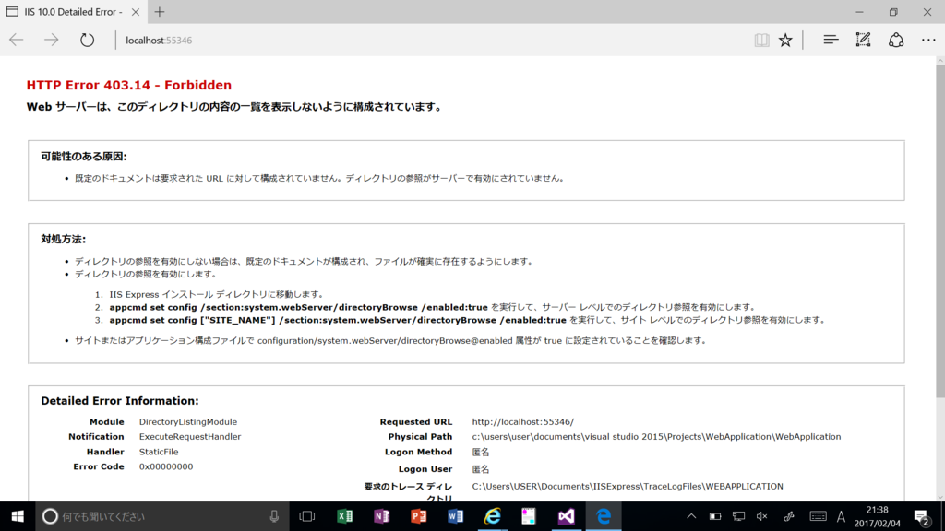This screenshot has height=531, width=945.
Task: Open the Windows Start menu
Action: (x=18, y=516)
